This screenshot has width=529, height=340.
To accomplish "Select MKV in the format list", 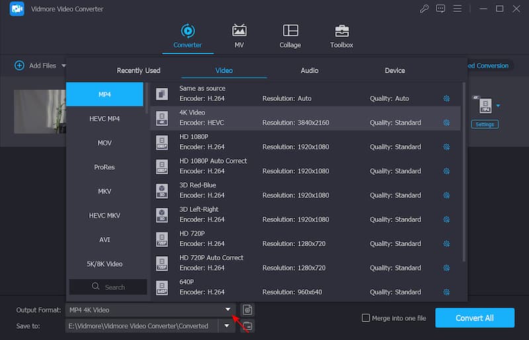I will click(104, 191).
